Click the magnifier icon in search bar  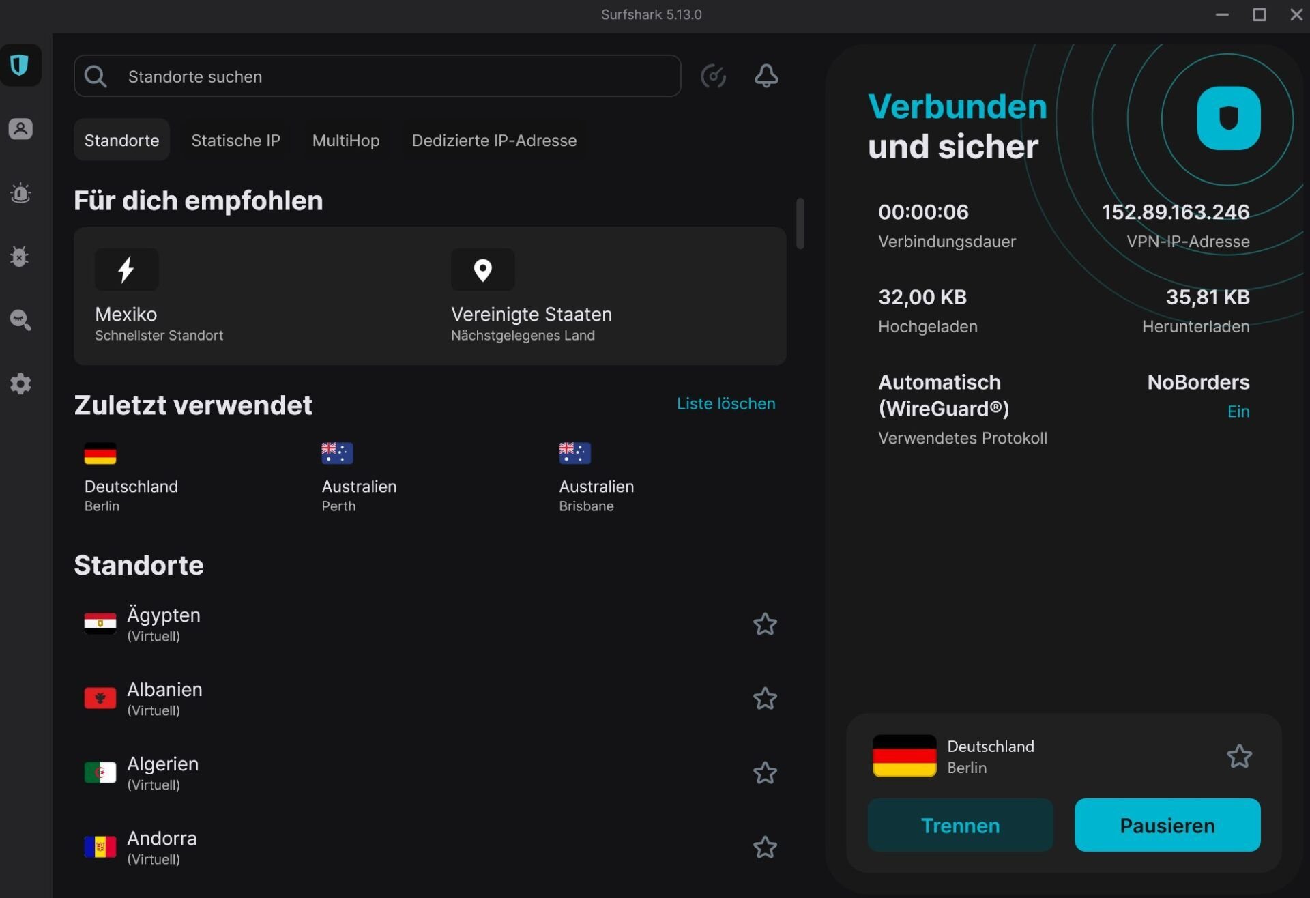click(x=96, y=76)
